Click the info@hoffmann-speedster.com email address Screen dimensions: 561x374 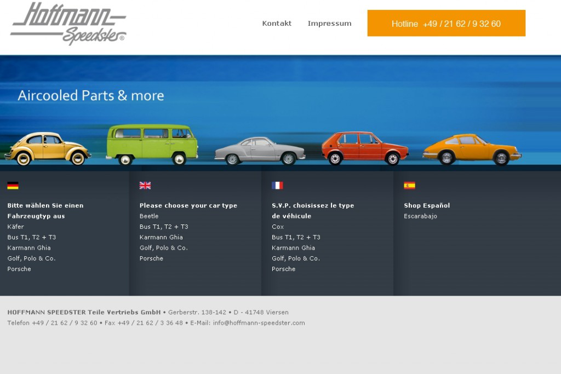(x=259, y=323)
